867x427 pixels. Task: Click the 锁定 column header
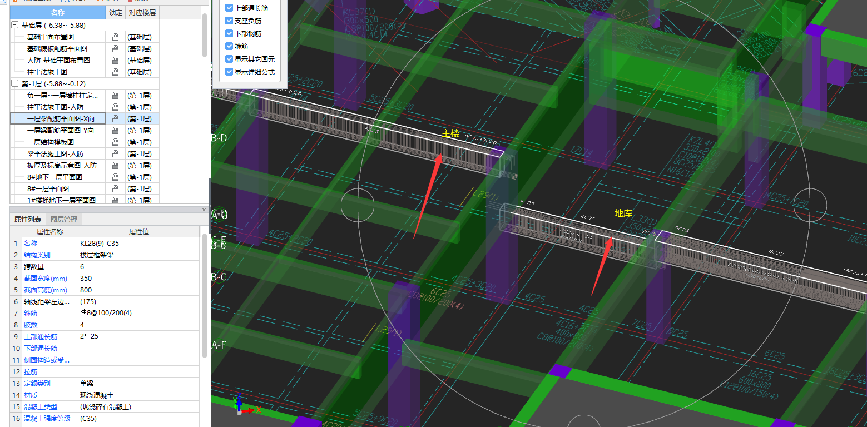[x=115, y=13]
